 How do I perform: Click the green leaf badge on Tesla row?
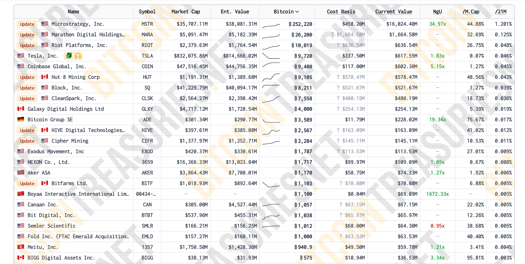69,56
